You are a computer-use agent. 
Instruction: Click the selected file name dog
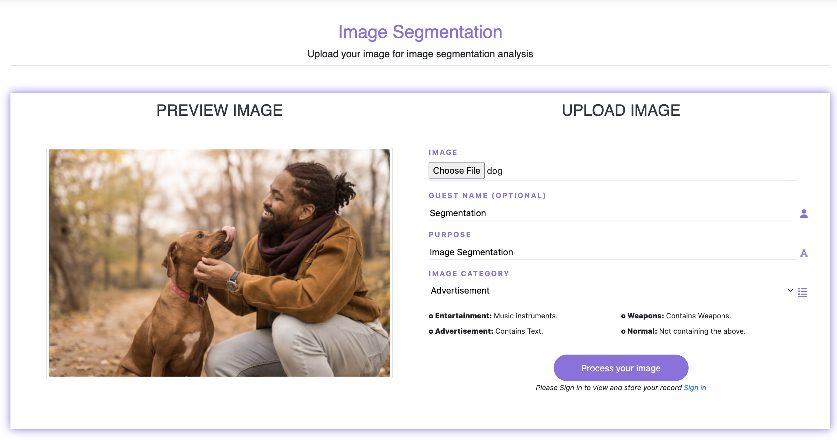(x=494, y=171)
